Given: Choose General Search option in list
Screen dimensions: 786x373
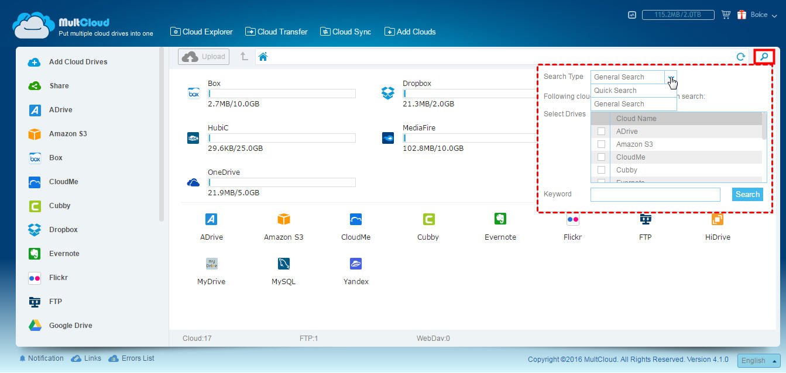Looking at the screenshot, I should pyautogui.click(x=633, y=104).
